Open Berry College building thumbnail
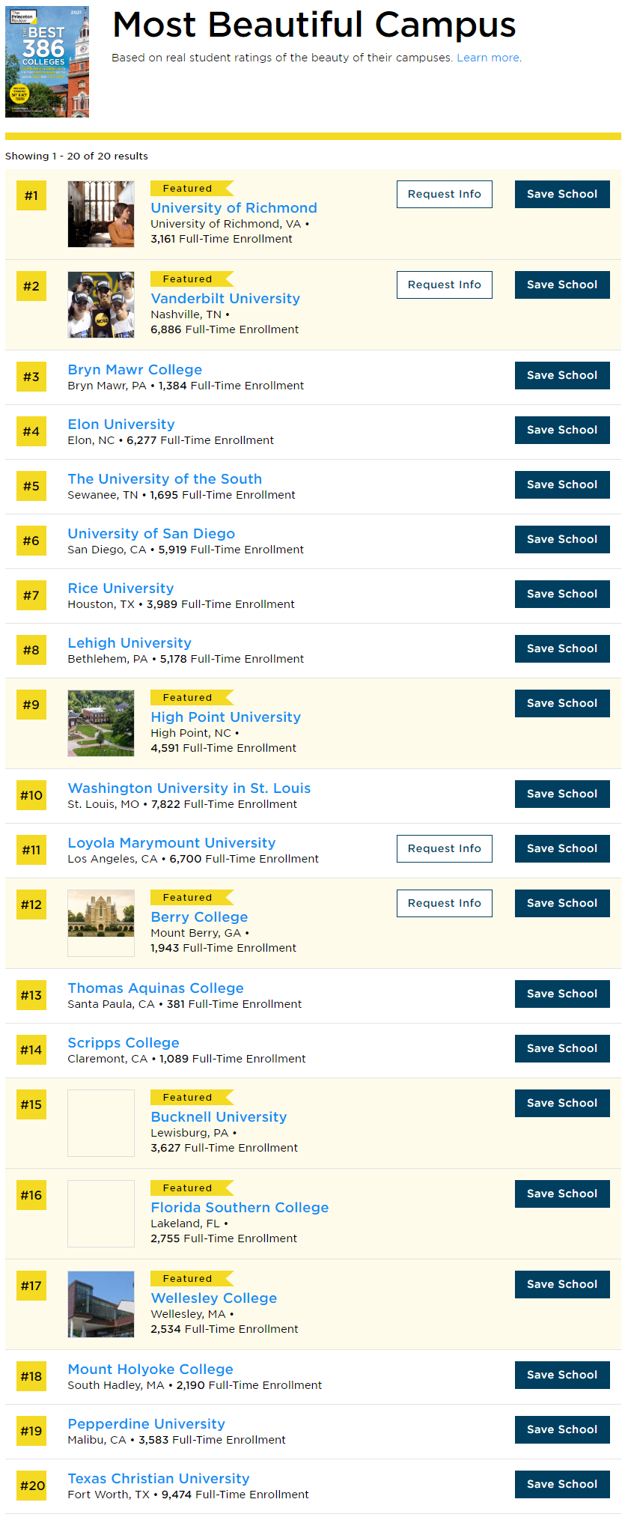Screen dimensions: 628x1520 (x=101, y=923)
